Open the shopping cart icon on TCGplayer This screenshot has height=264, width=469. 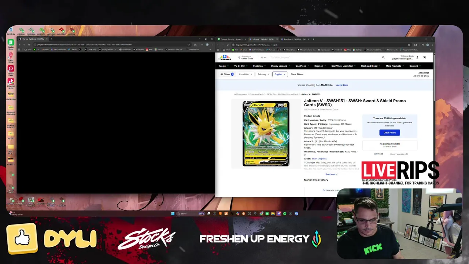424,58
